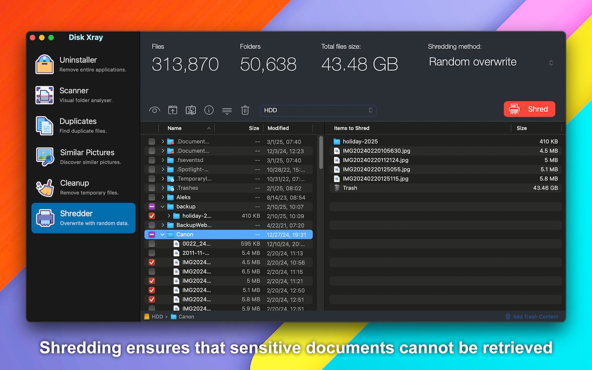This screenshot has width=592, height=370.
Task: Click the Quick Look eye icon in the toolbar
Action: [154, 110]
